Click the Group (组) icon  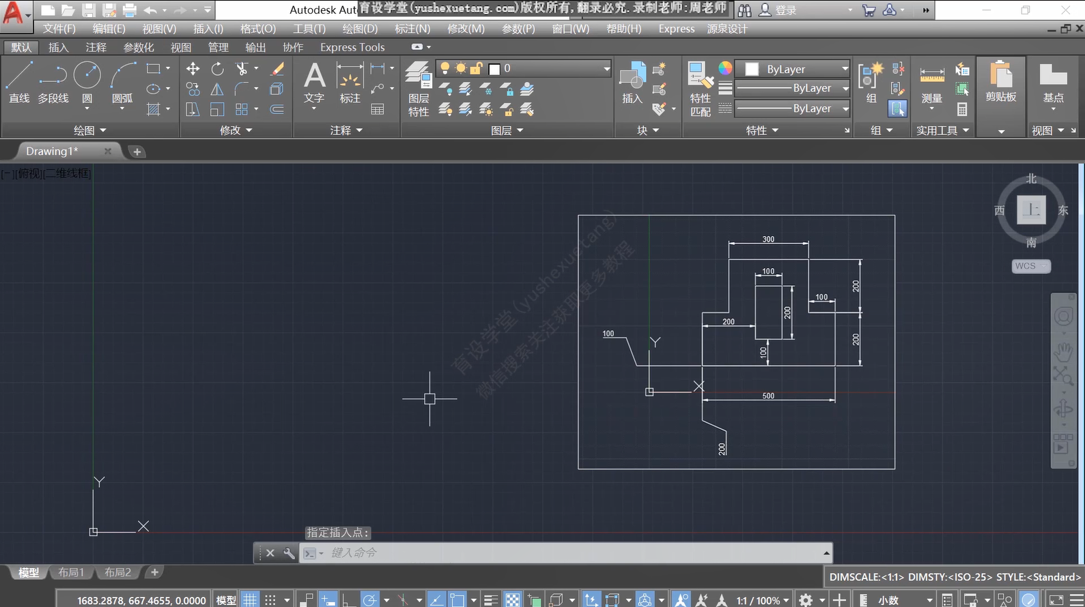871,83
